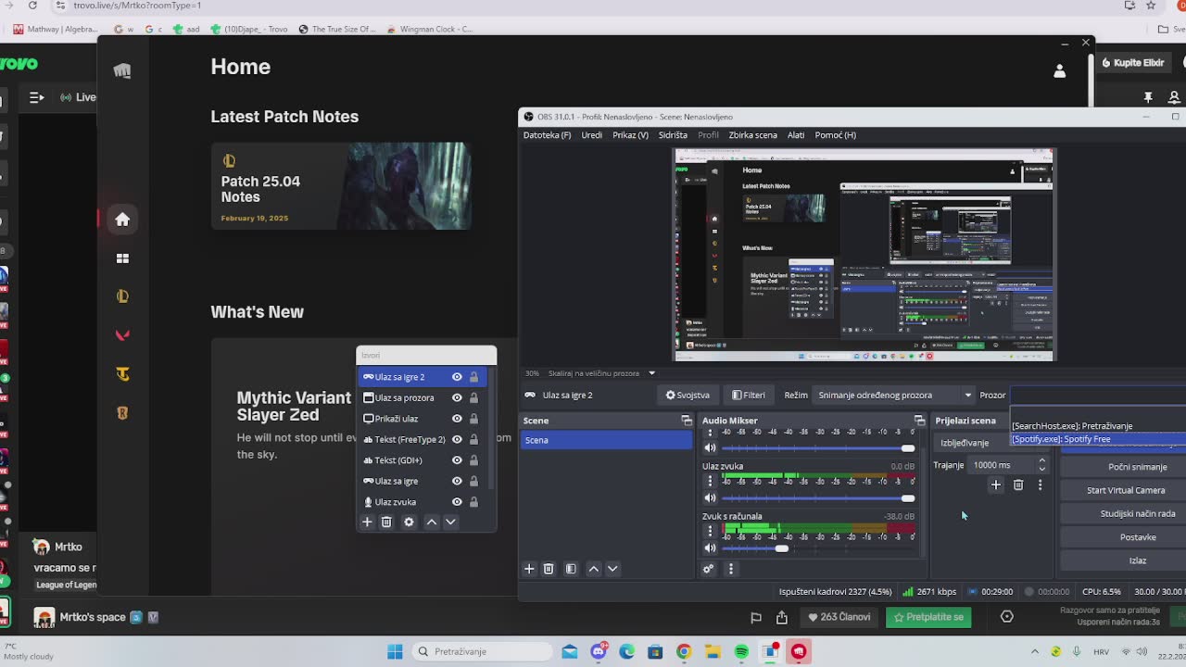The height and width of the screenshot is (667, 1186).
Task: Click Trovo Pretplatite se subscribe button
Action: tap(927, 617)
